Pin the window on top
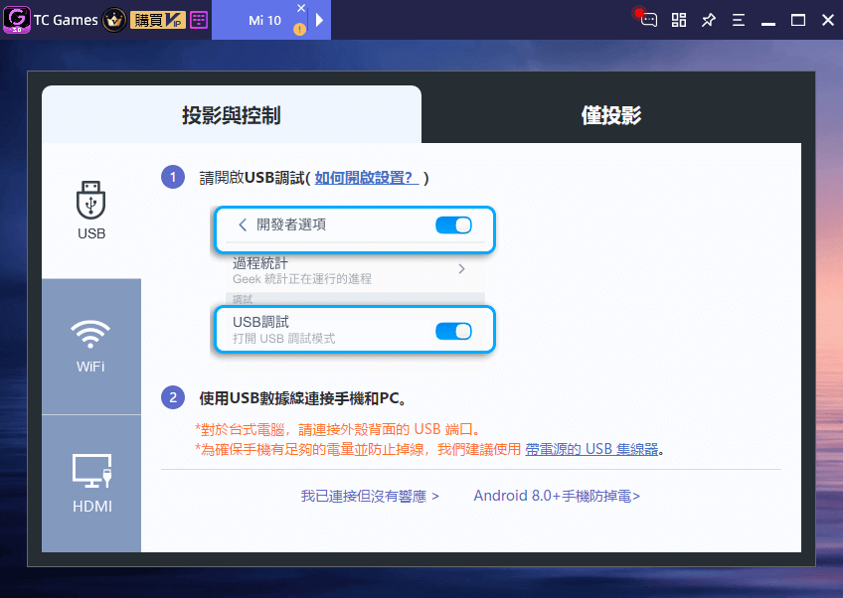Viewport: 843px width, 598px height. coord(709,21)
